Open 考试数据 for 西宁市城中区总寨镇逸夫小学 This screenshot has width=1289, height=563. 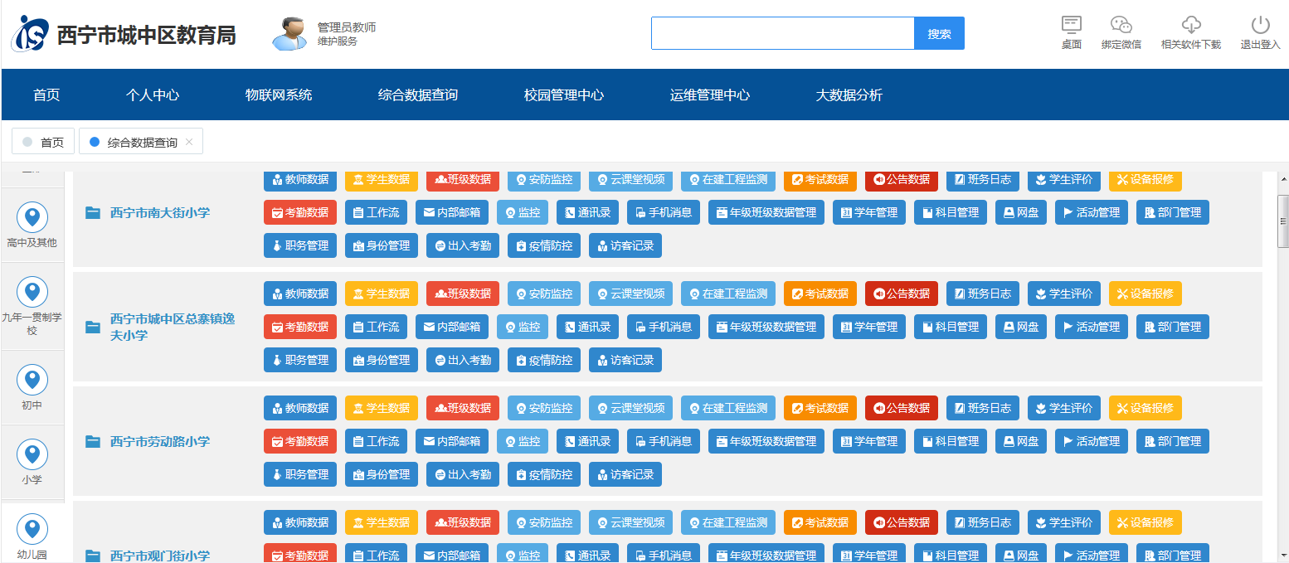pyautogui.click(x=820, y=294)
